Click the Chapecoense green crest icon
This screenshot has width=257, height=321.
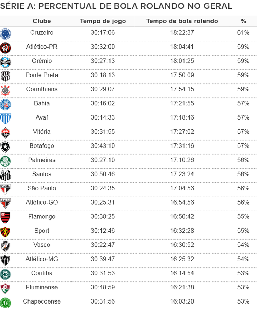(5, 303)
